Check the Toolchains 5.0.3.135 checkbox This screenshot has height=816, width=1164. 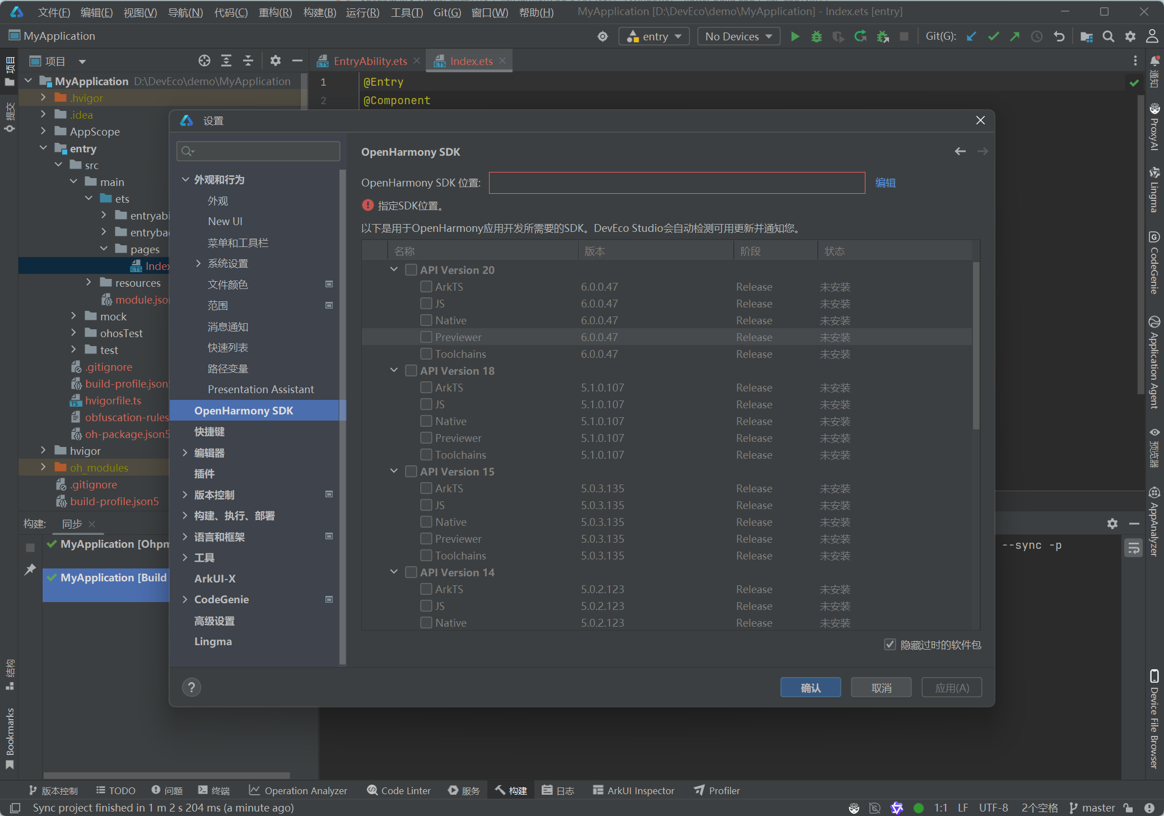click(x=426, y=556)
